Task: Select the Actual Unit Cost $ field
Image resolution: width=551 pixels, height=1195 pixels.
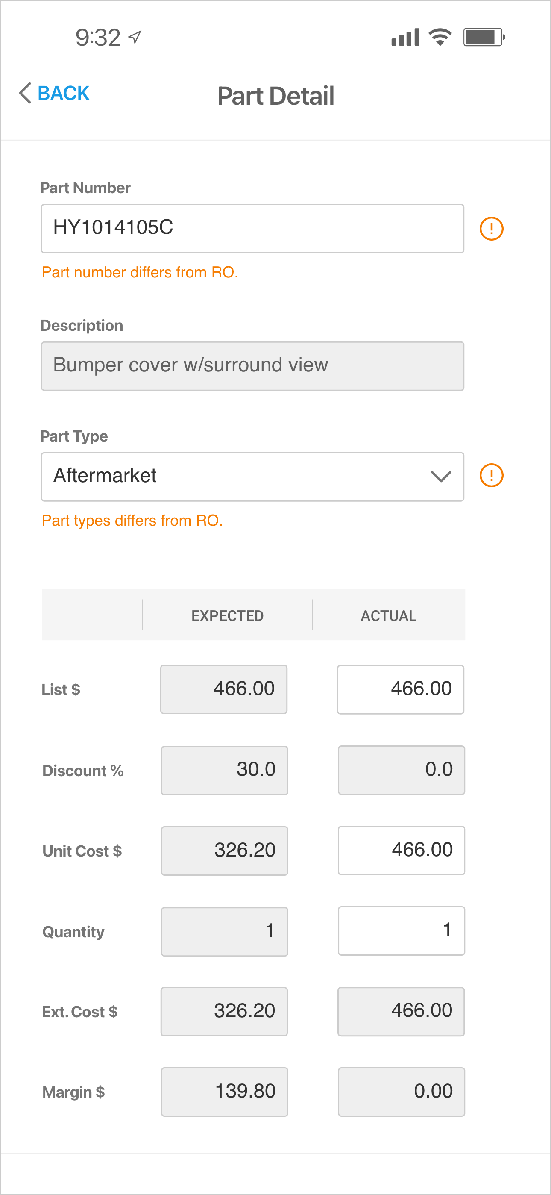Action: click(401, 851)
